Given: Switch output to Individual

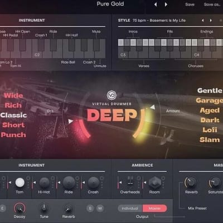Looking at the screenshot, I should pyautogui.click(x=130, y=209).
